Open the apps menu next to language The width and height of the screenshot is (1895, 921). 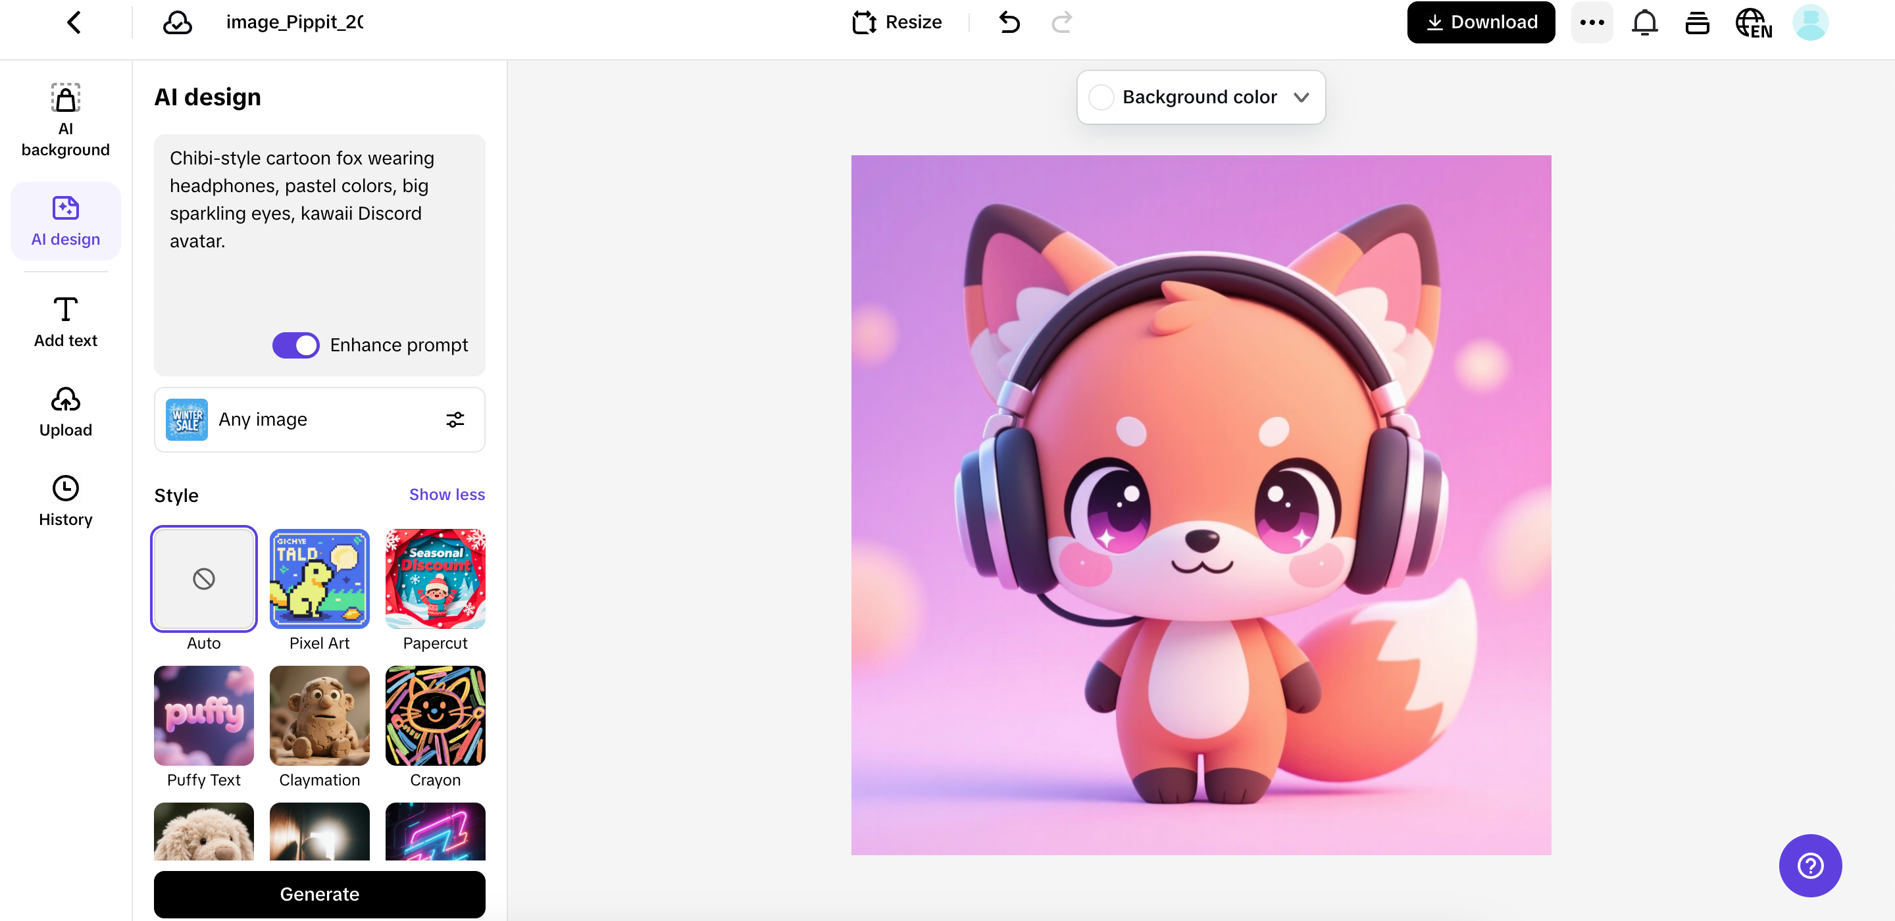[x=1697, y=23]
